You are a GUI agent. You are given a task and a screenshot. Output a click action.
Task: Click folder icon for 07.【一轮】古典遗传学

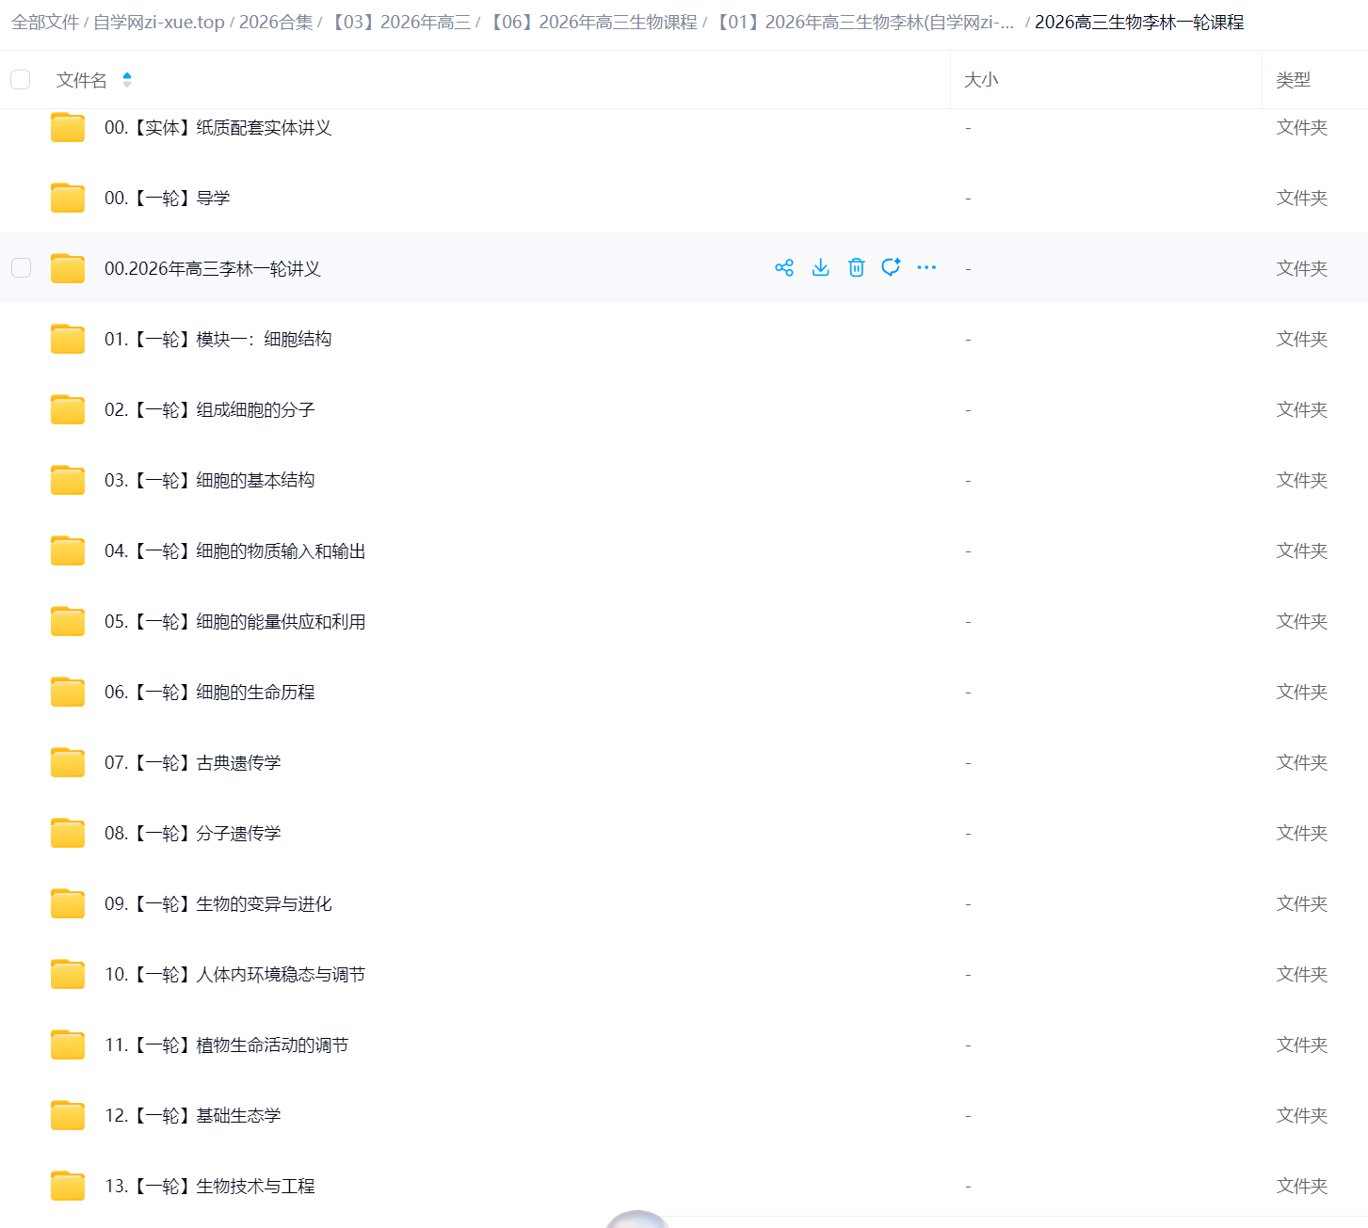(x=68, y=762)
